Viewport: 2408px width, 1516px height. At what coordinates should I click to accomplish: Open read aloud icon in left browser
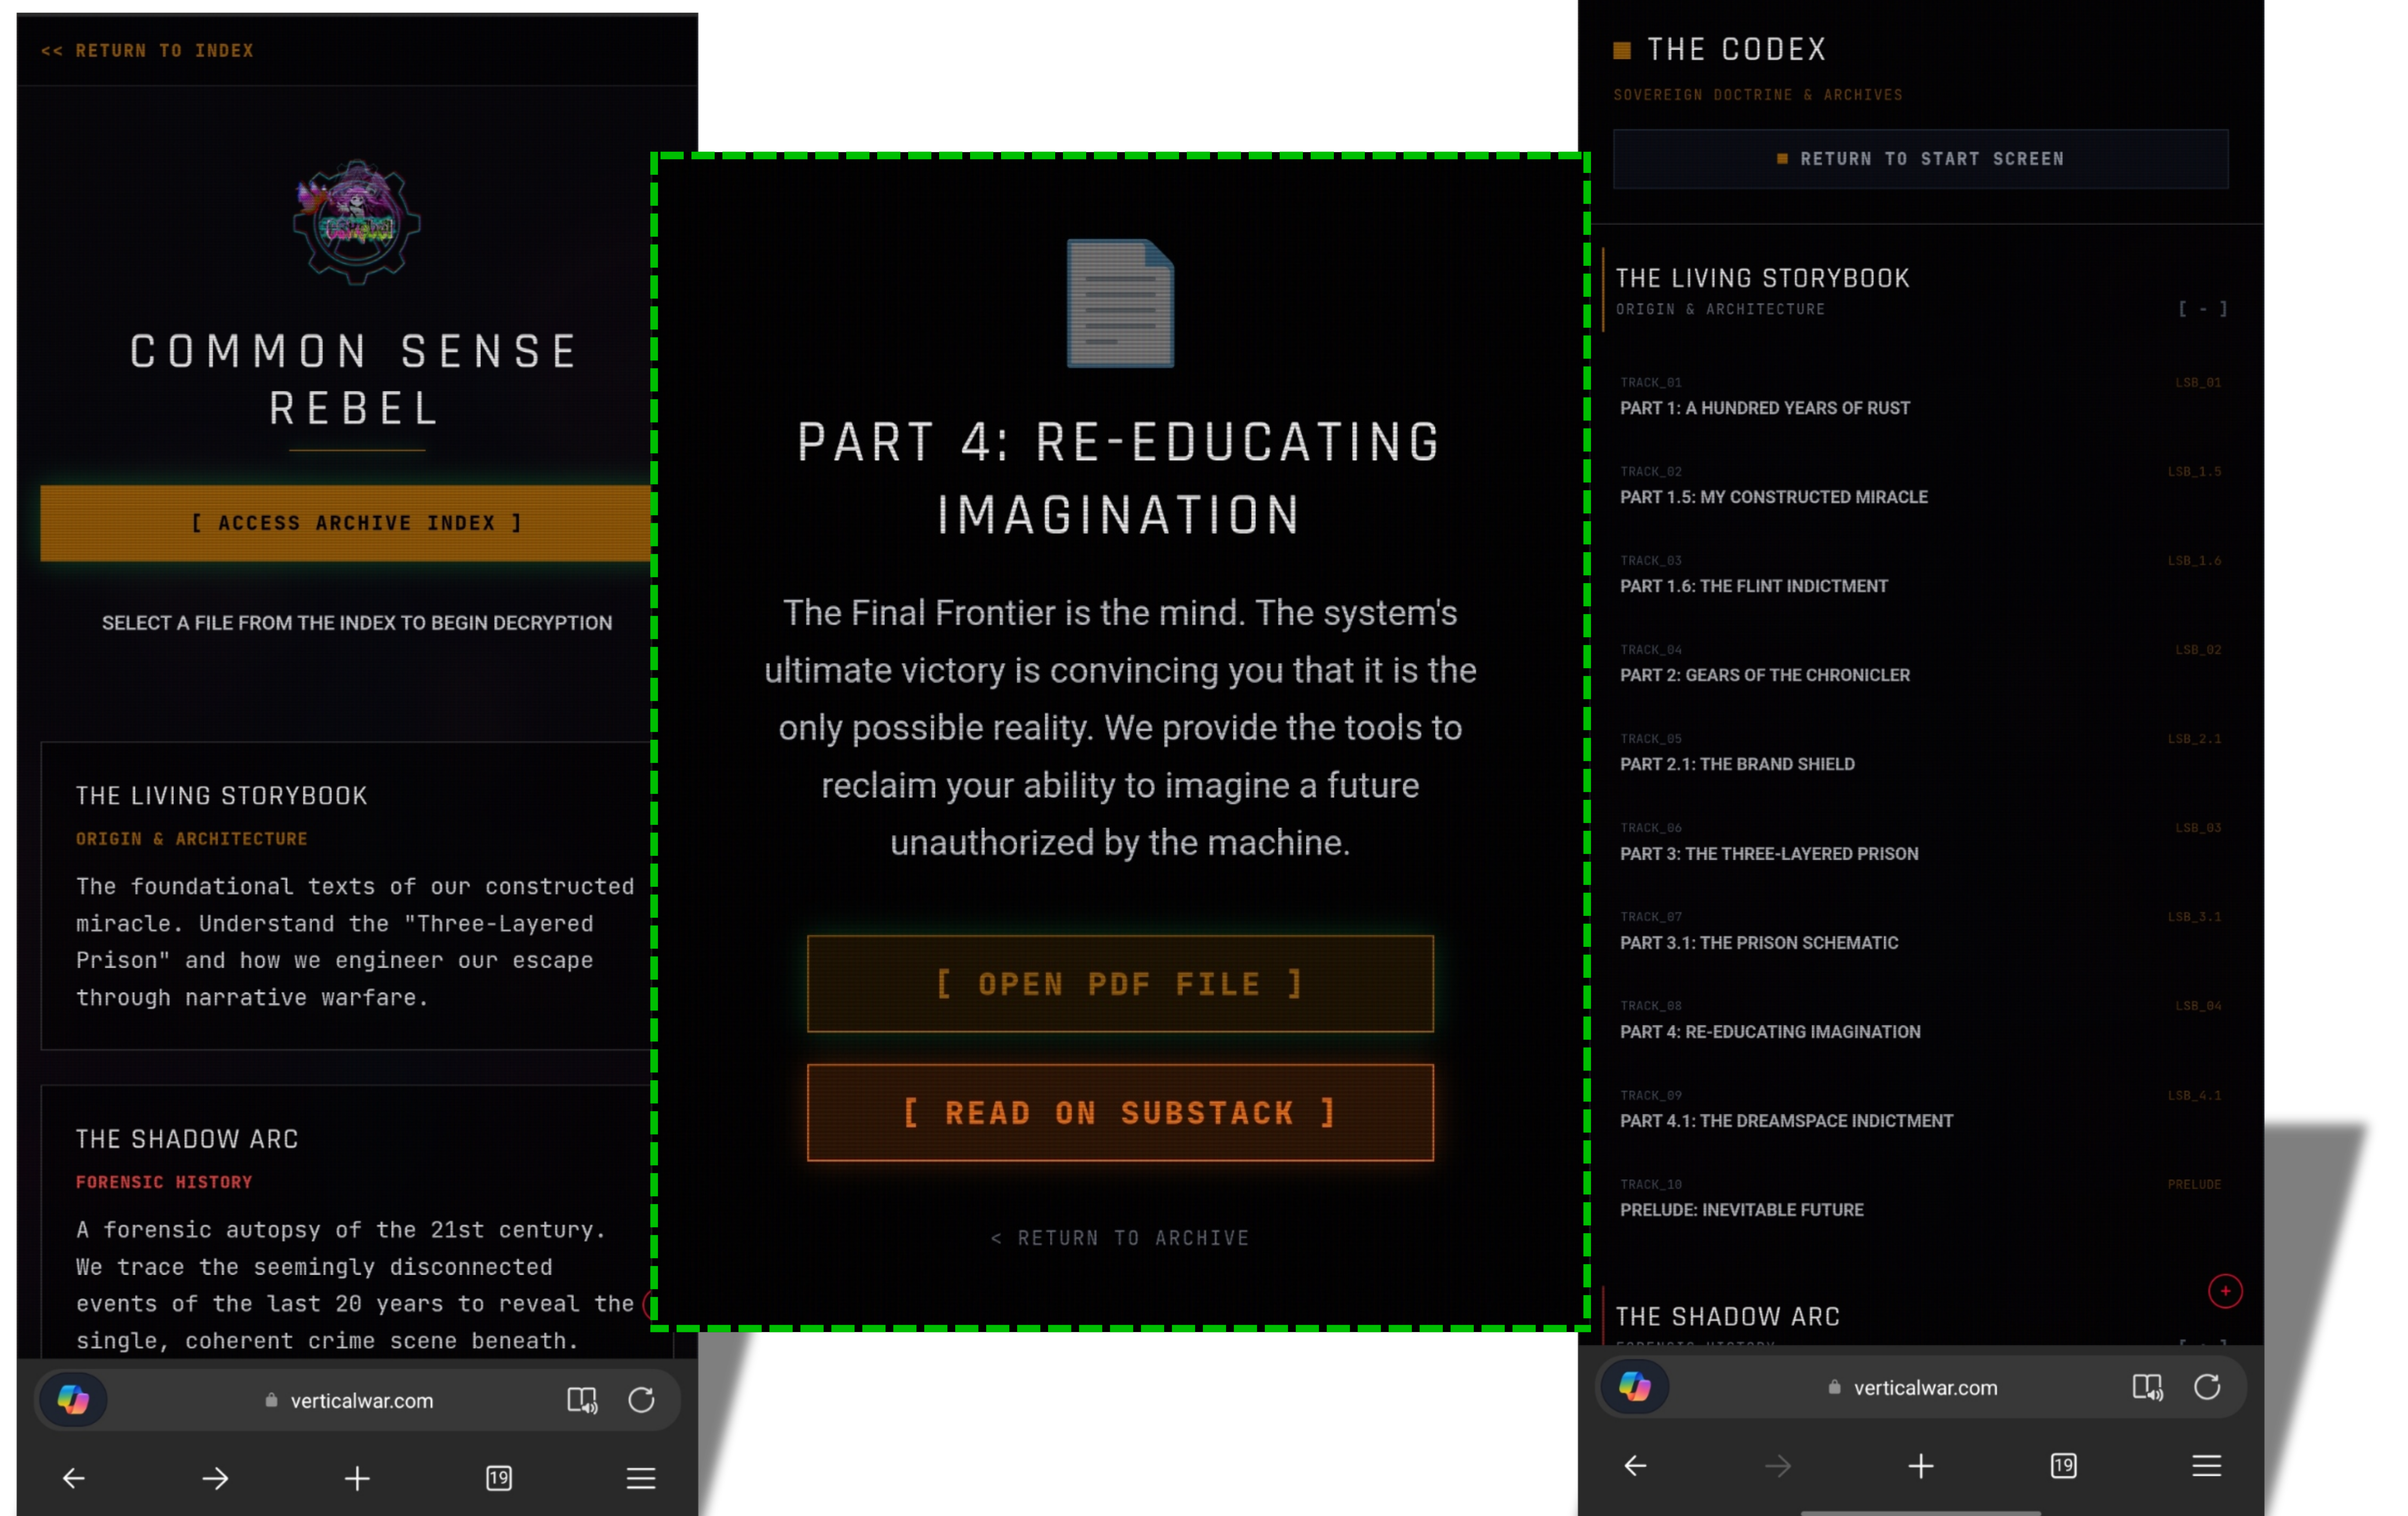tap(582, 1399)
